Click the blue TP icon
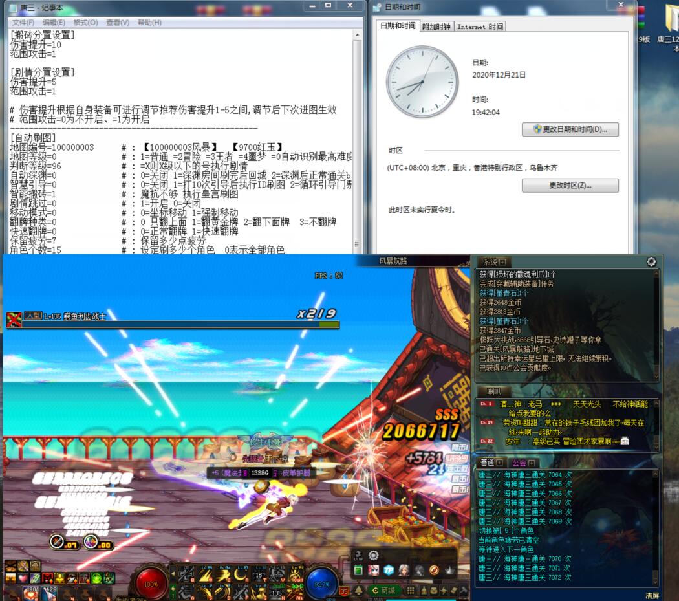This screenshot has height=601, width=679. click(x=389, y=570)
